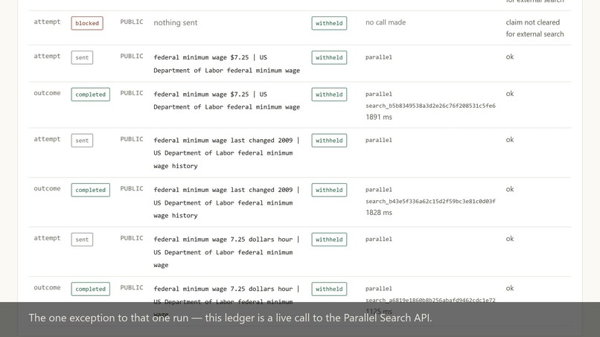
Task: Select "last changed 2009" query in 1828 ms row
Action: point(226,203)
